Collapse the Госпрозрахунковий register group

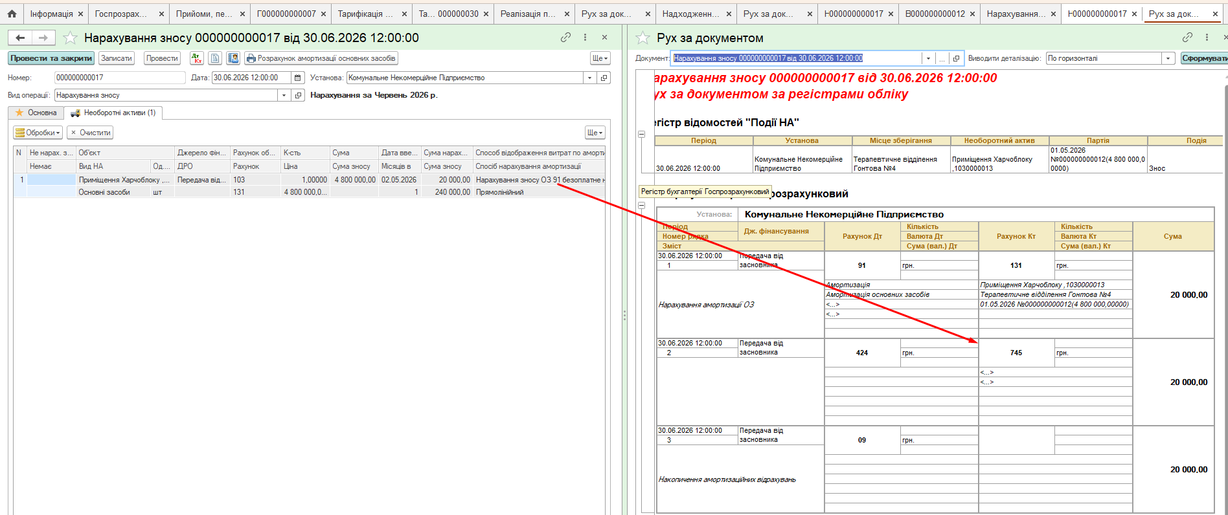coord(642,205)
